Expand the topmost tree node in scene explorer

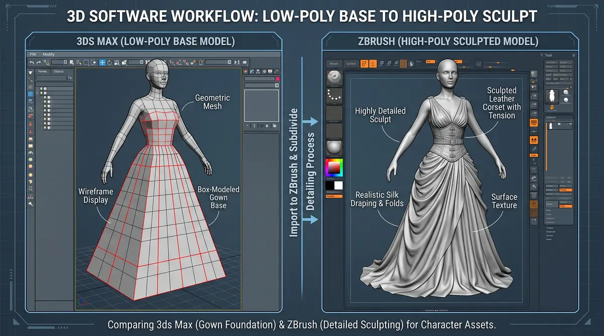click(x=37, y=93)
